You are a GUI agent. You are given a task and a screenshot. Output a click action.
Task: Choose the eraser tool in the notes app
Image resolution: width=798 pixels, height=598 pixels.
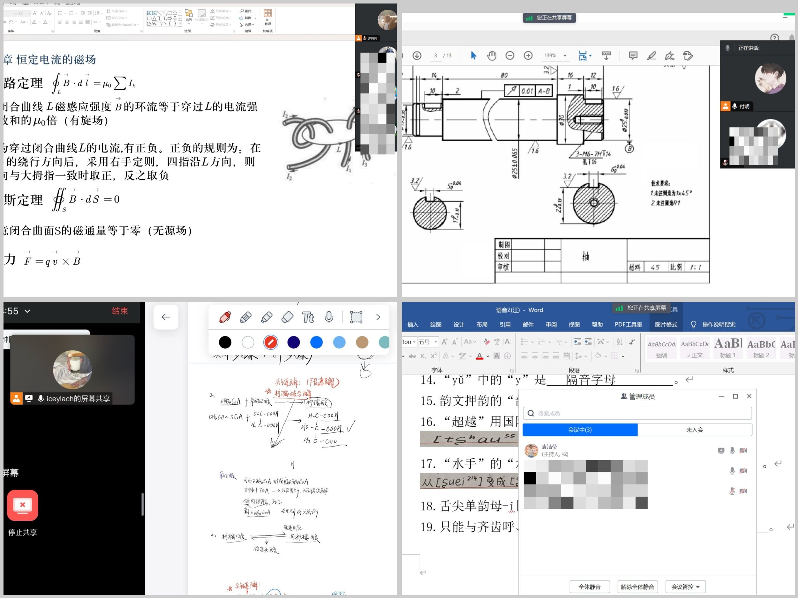coord(287,317)
